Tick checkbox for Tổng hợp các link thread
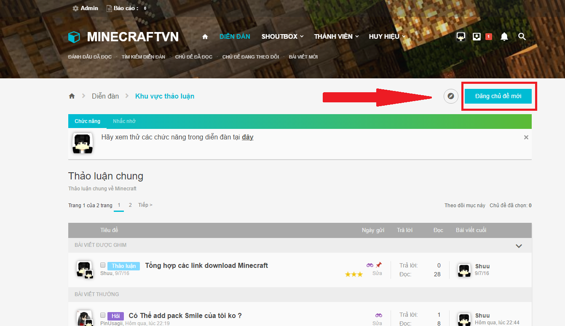The image size is (565, 326). coord(103,265)
